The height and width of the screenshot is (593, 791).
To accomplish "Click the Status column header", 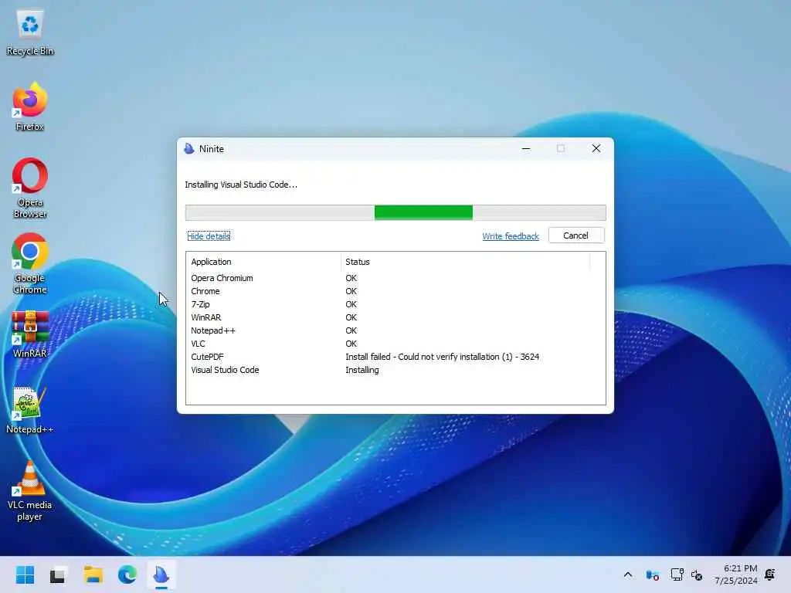I will pos(464,262).
